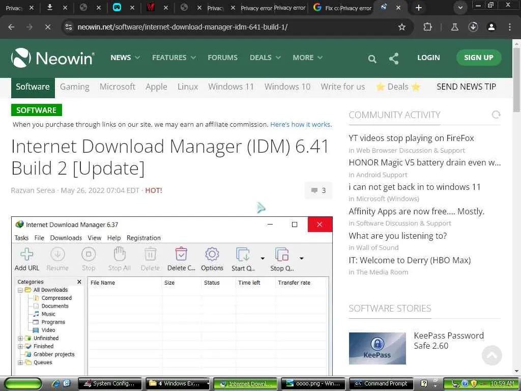This screenshot has height=391, width=521.
Task: Click the LOGIN link
Action: coord(428,58)
